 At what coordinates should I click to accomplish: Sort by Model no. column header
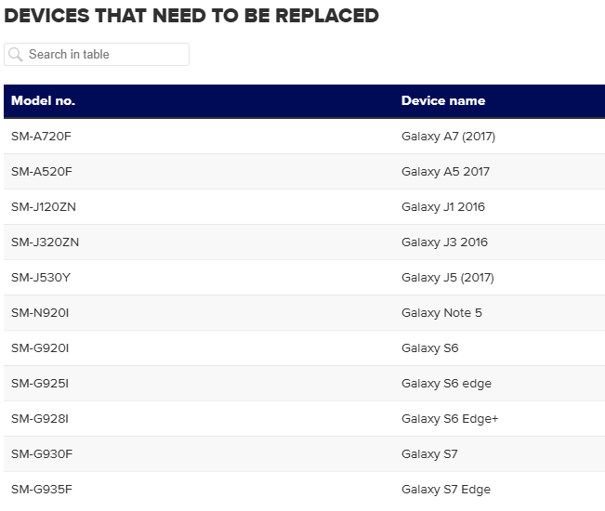pos(44,101)
